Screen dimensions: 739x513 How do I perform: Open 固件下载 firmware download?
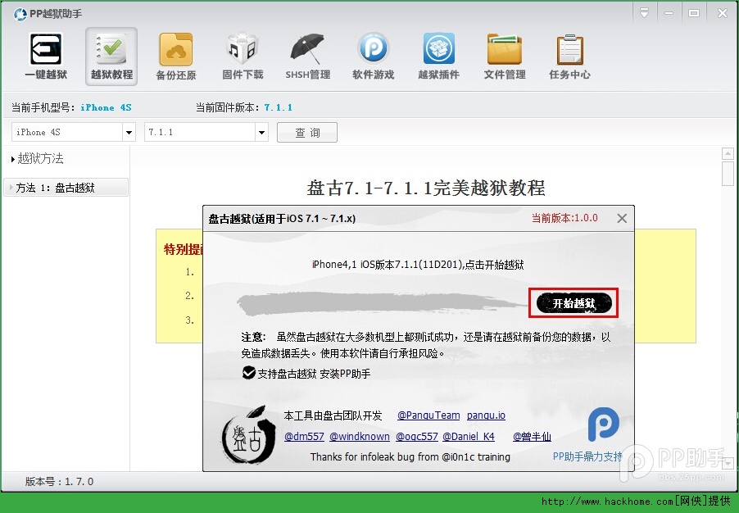(243, 57)
